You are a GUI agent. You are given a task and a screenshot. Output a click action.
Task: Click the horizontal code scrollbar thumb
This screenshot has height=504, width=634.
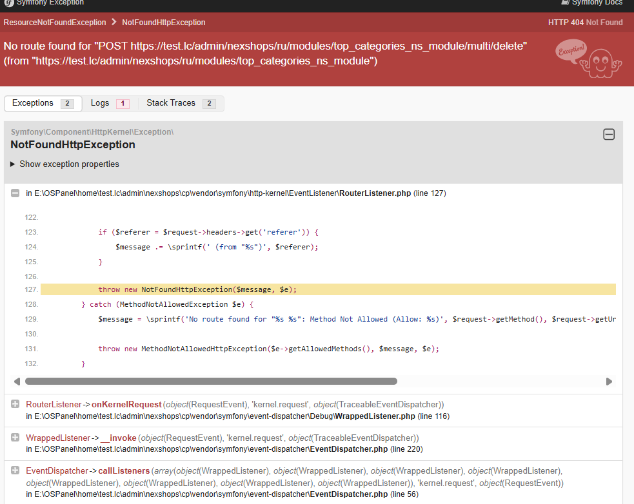click(x=211, y=382)
